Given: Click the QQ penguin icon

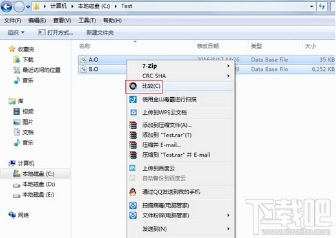Looking at the screenshot, I should pos(133,192).
